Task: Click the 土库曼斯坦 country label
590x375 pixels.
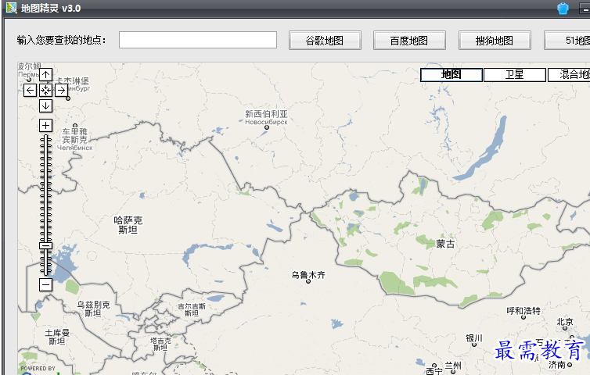Action: (57, 337)
